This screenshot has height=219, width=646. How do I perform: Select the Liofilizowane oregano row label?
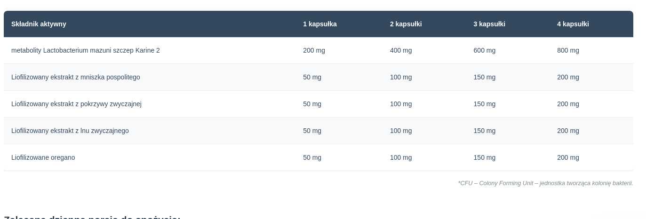coord(43,157)
